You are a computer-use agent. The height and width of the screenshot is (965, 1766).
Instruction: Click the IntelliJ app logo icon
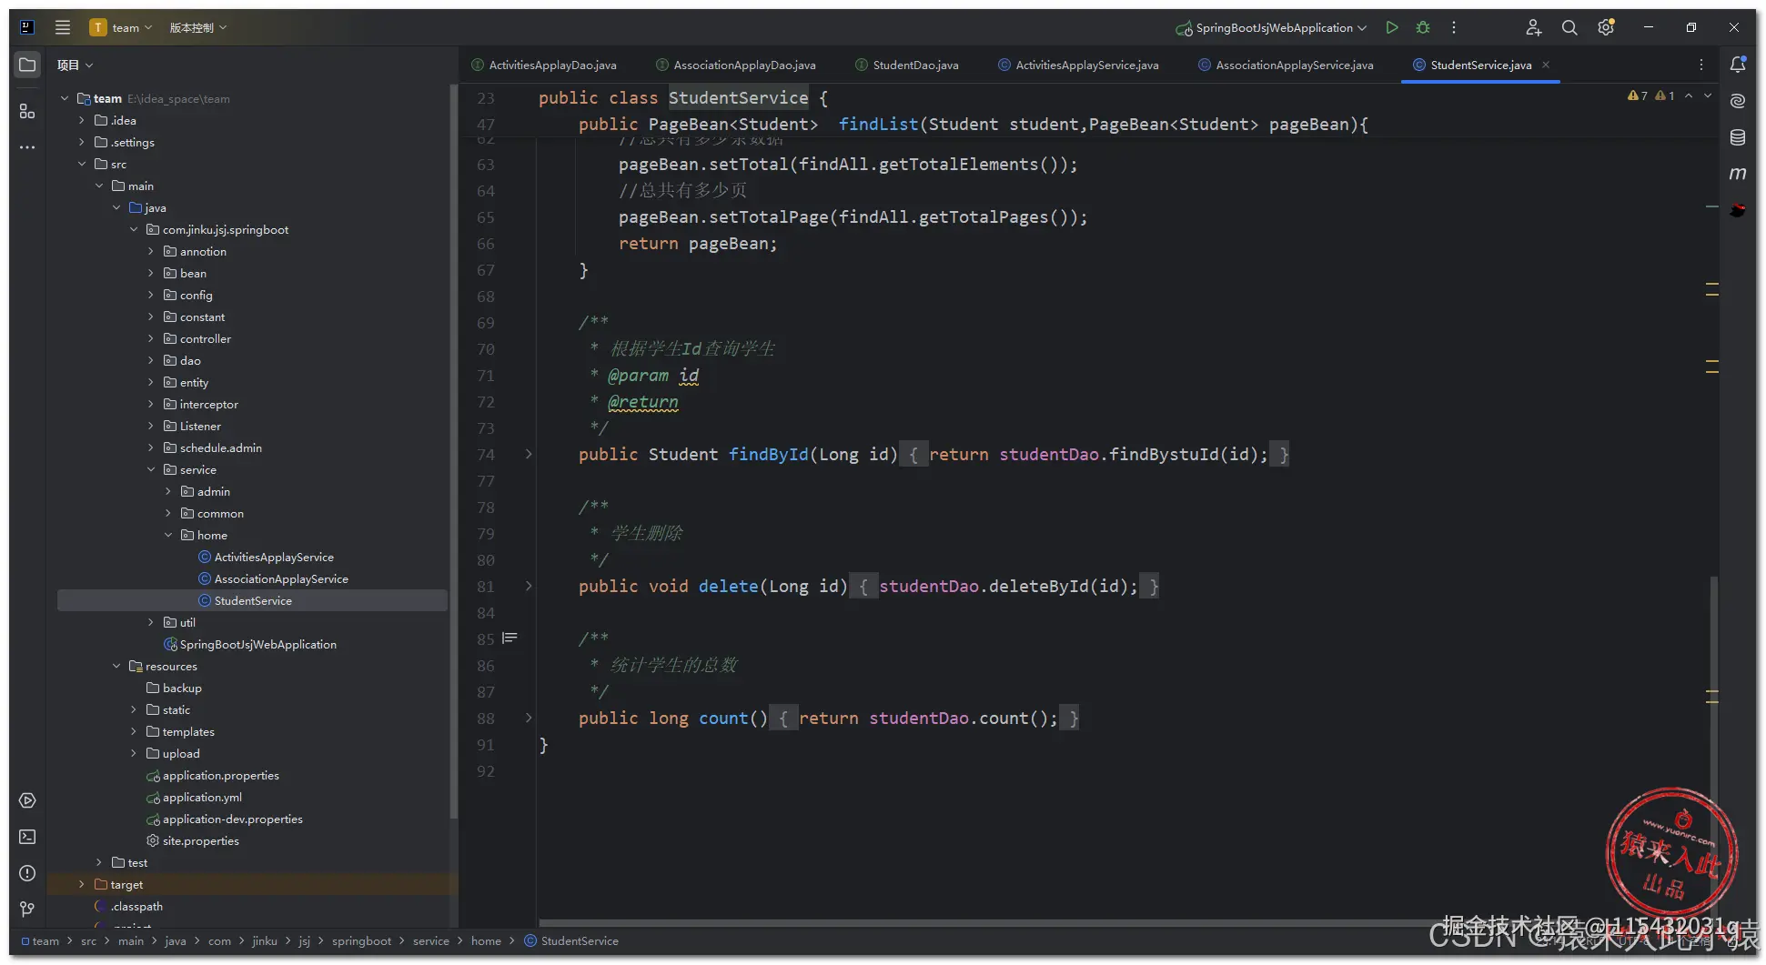(x=27, y=27)
